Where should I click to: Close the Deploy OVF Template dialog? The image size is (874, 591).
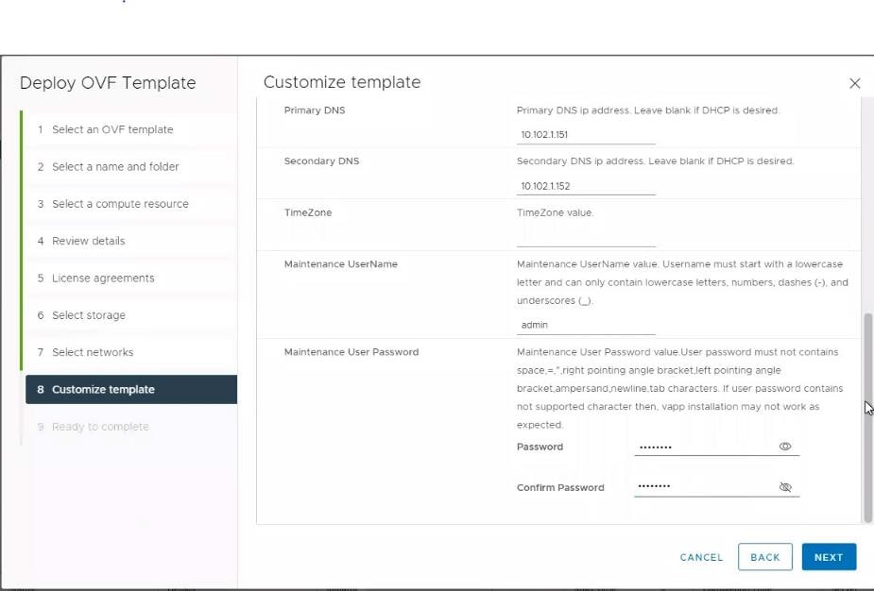(x=854, y=84)
